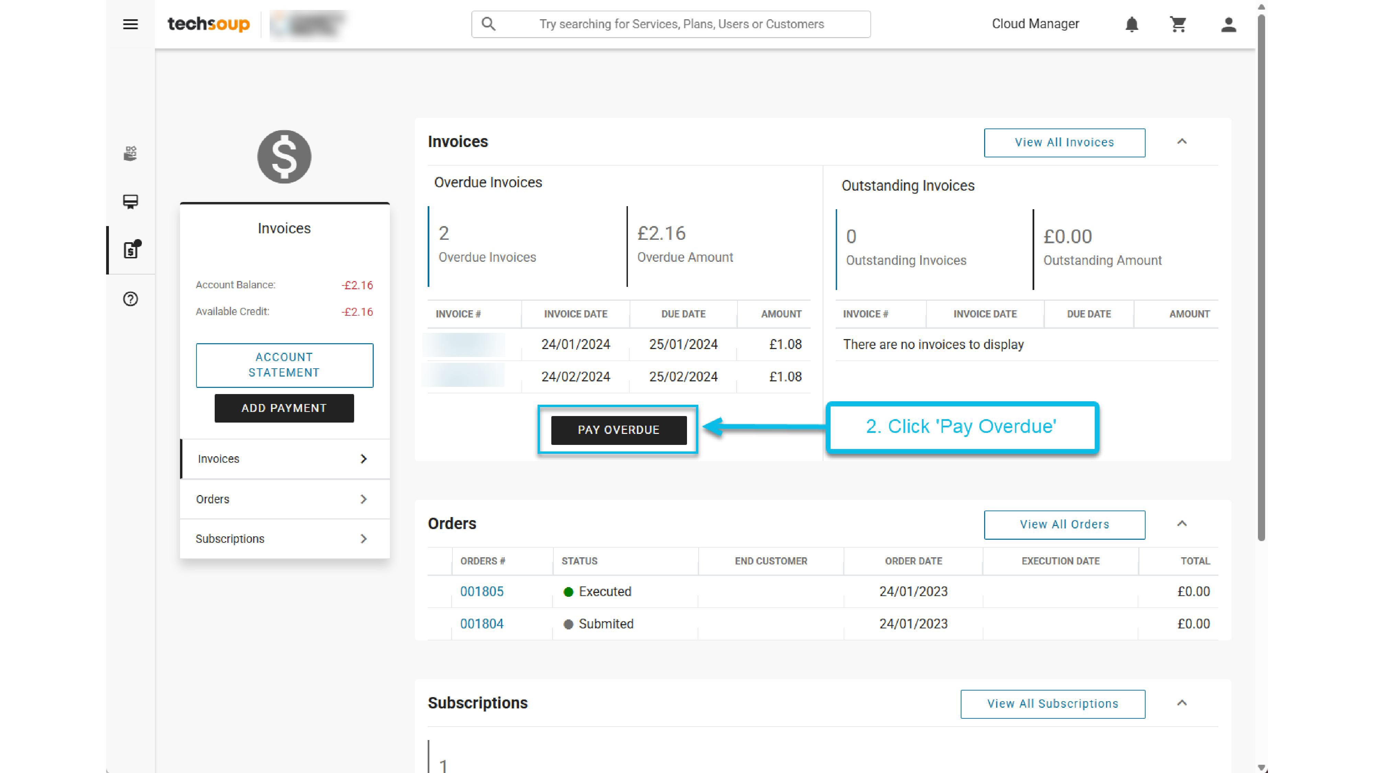Open the shopping cart
Viewport: 1374px width, 773px height.
1178,24
